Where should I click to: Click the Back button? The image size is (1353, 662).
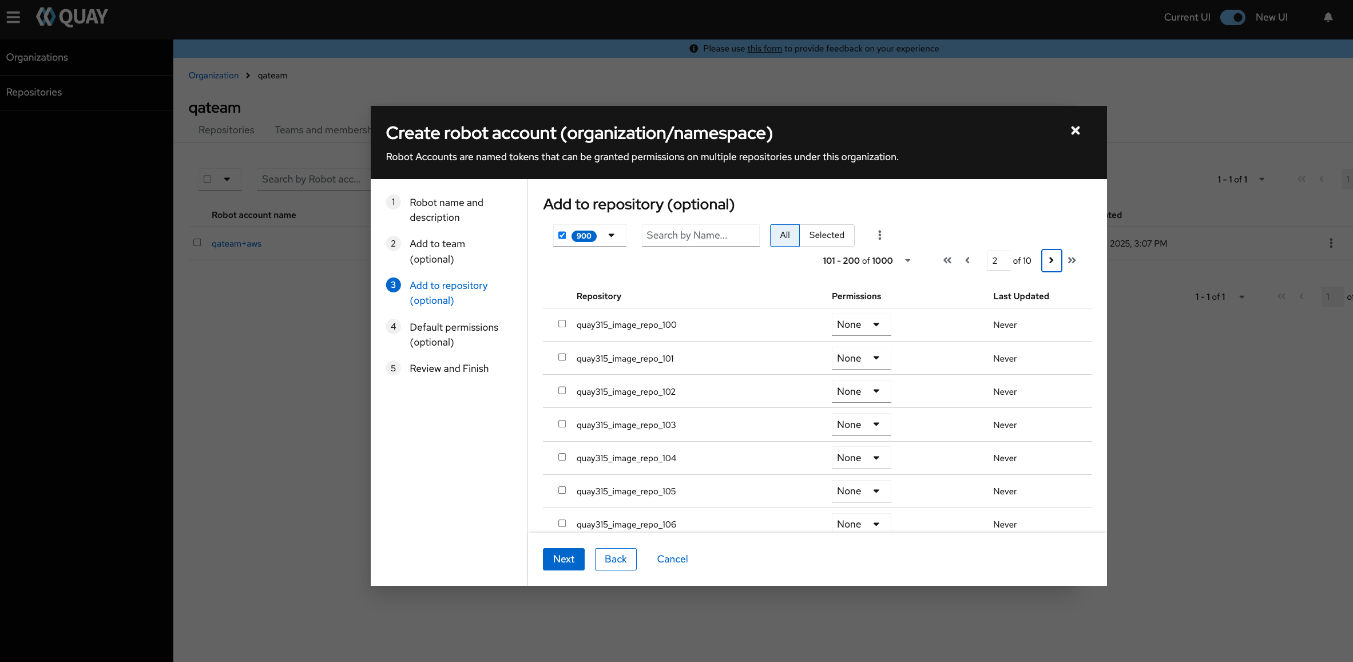615,559
